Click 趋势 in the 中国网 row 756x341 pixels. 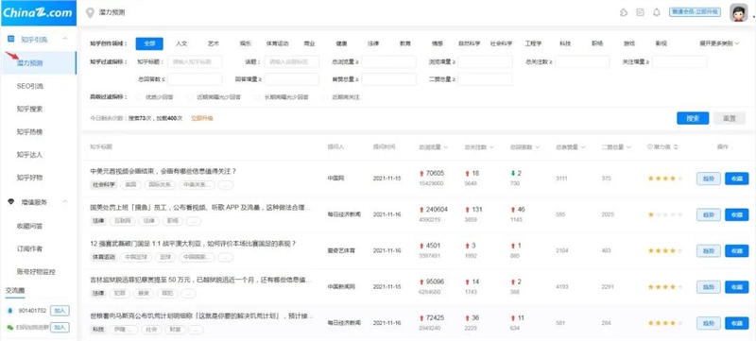[708, 179]
